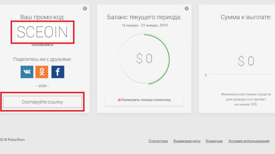Click the date range 16 январь - 31 январь, 2018
Screen dimensions: 275x154
coord(144,25)
